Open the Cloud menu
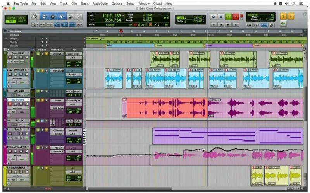Viewport: 310px width, 193px height. (157, 3)
